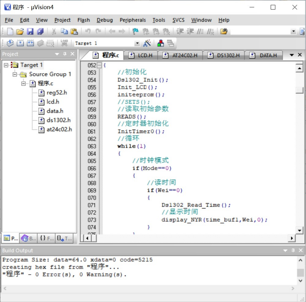Open the find text combo dropdown arrow
The image size is (306, 302).
click(x=293, y=31)
